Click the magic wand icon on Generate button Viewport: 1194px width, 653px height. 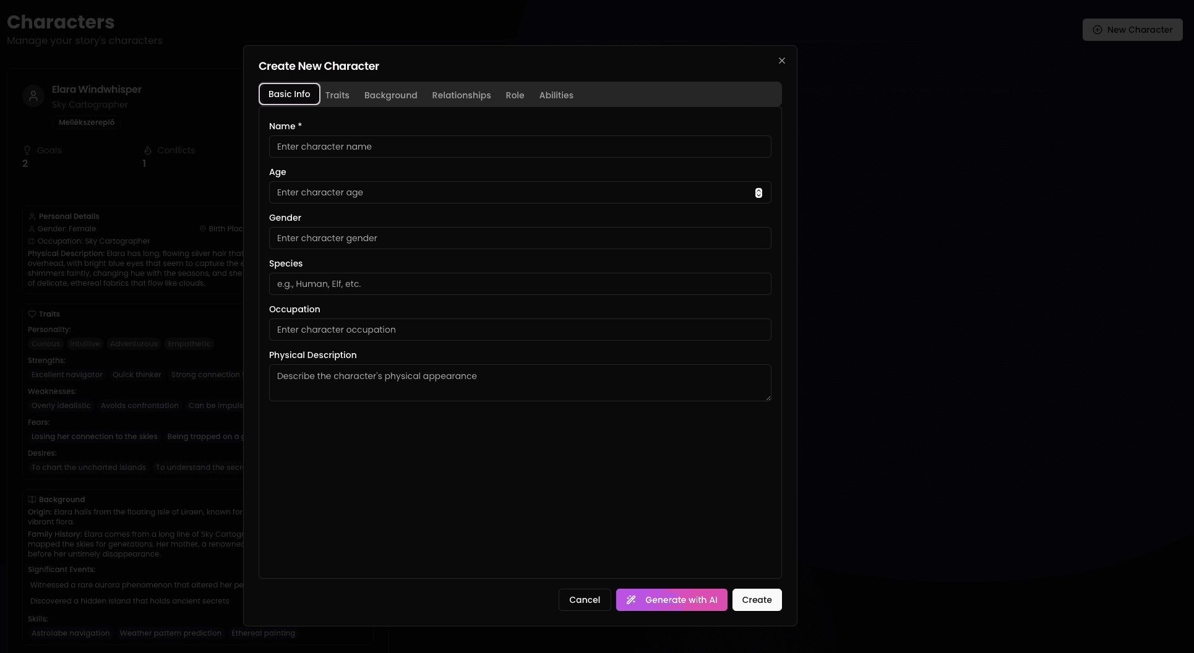[x=631, y=600]
